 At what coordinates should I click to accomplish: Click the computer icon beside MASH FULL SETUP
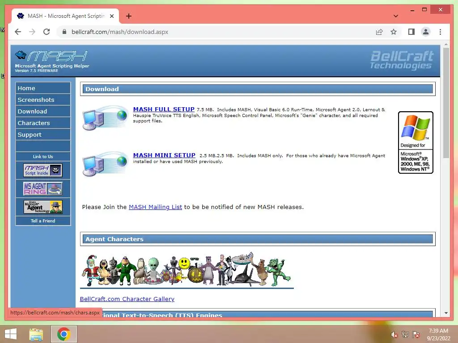105,118
